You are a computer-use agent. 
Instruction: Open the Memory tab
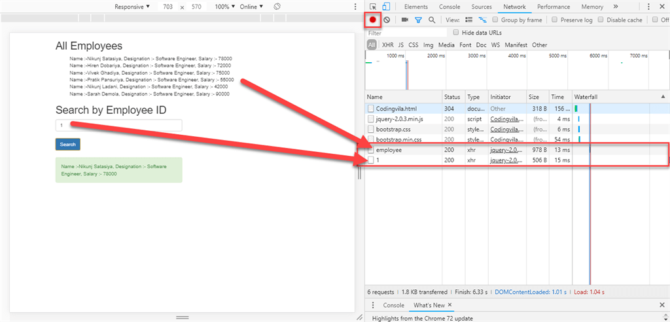[x=592, y=7]
